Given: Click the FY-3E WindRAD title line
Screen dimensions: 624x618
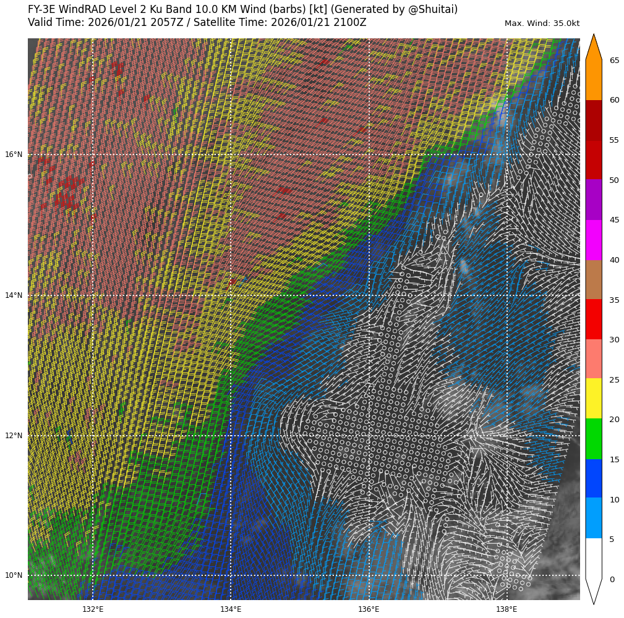Looking at the screenshot, I should click(x=242, y=10).
